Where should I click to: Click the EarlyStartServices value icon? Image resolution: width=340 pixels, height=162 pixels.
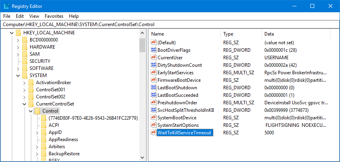pos(154,73)
